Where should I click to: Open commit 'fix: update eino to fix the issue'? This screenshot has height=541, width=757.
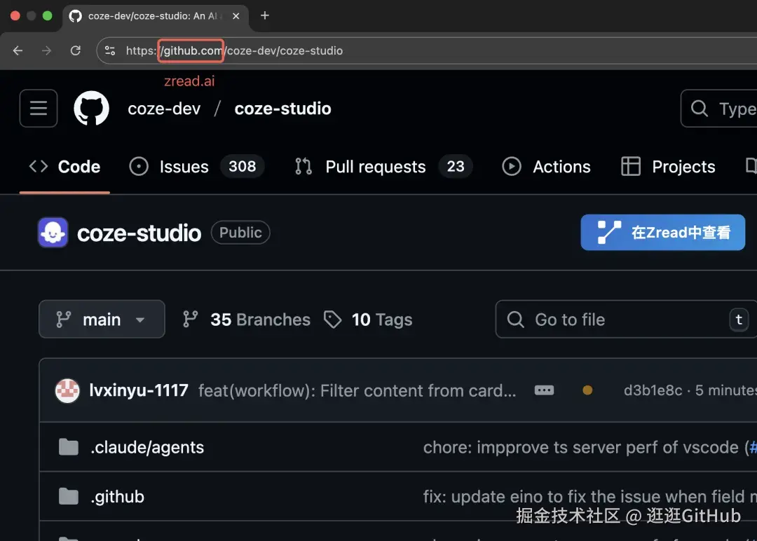click(590, 497)
